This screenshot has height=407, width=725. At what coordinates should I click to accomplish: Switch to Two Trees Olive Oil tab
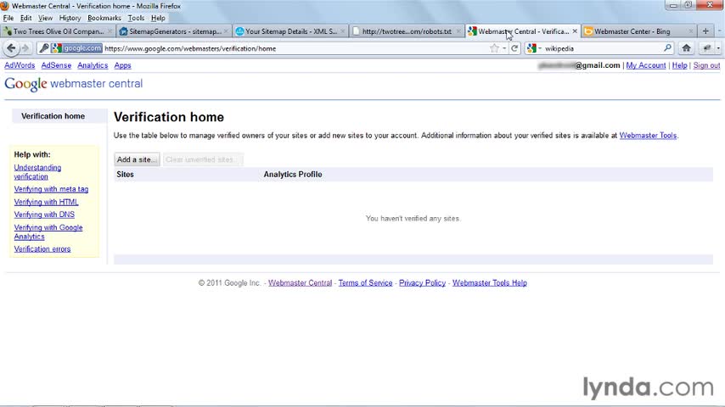click(x=58, y=31)
